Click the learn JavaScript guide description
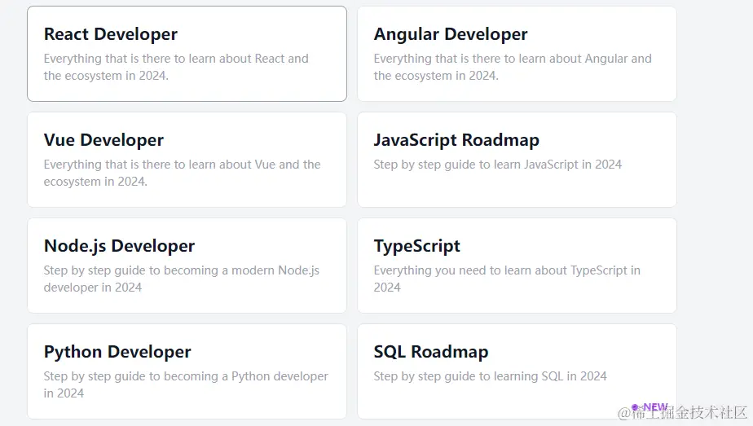Image resolution: width=753 pixels, height=426 pixels. pos(497,165)
